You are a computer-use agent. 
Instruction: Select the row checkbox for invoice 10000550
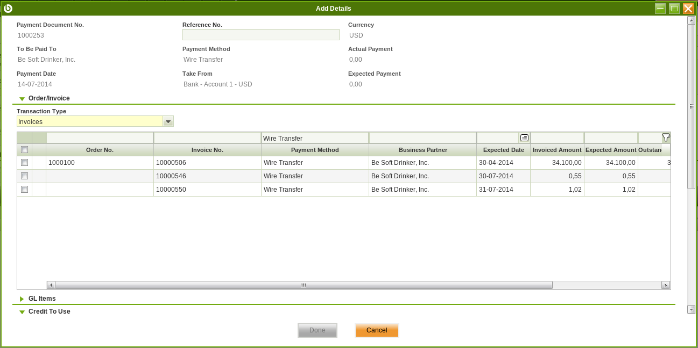24,190
